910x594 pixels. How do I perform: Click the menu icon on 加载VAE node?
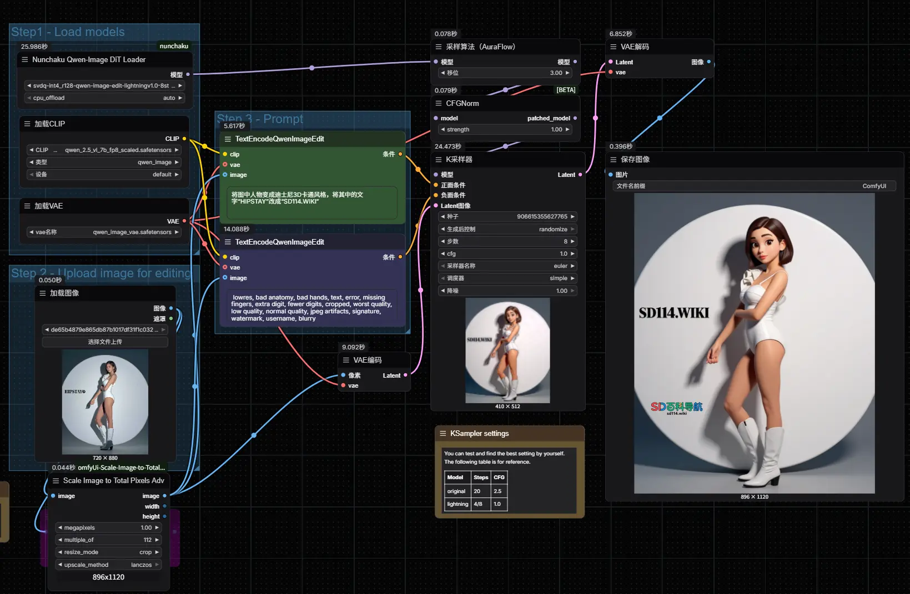pos(27,206)
